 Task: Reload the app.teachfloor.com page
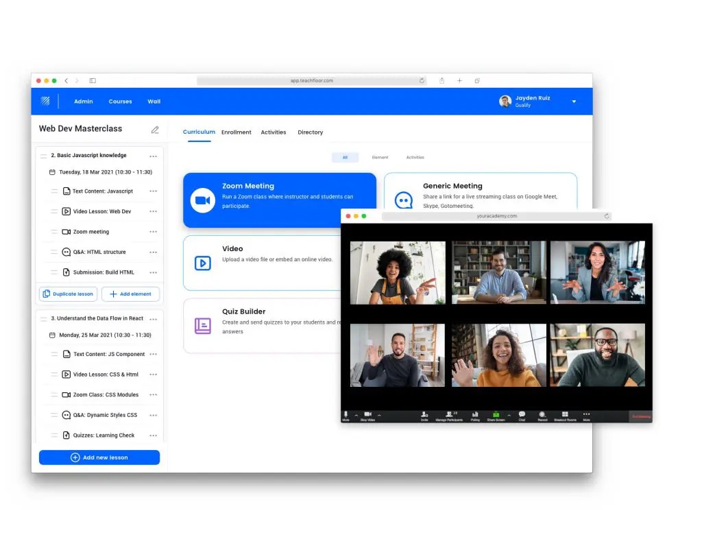[x=422, y=81]
